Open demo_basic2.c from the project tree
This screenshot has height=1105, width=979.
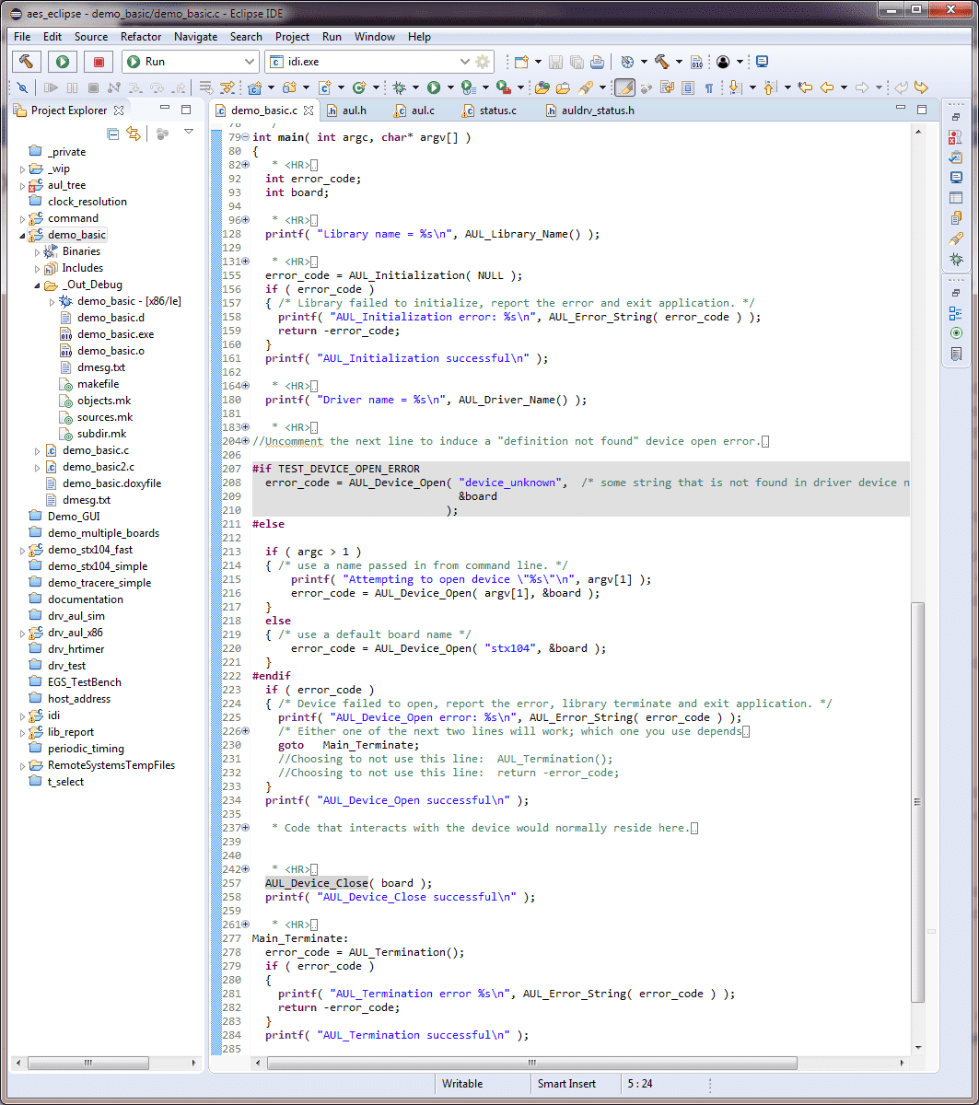tap(98, 467)
